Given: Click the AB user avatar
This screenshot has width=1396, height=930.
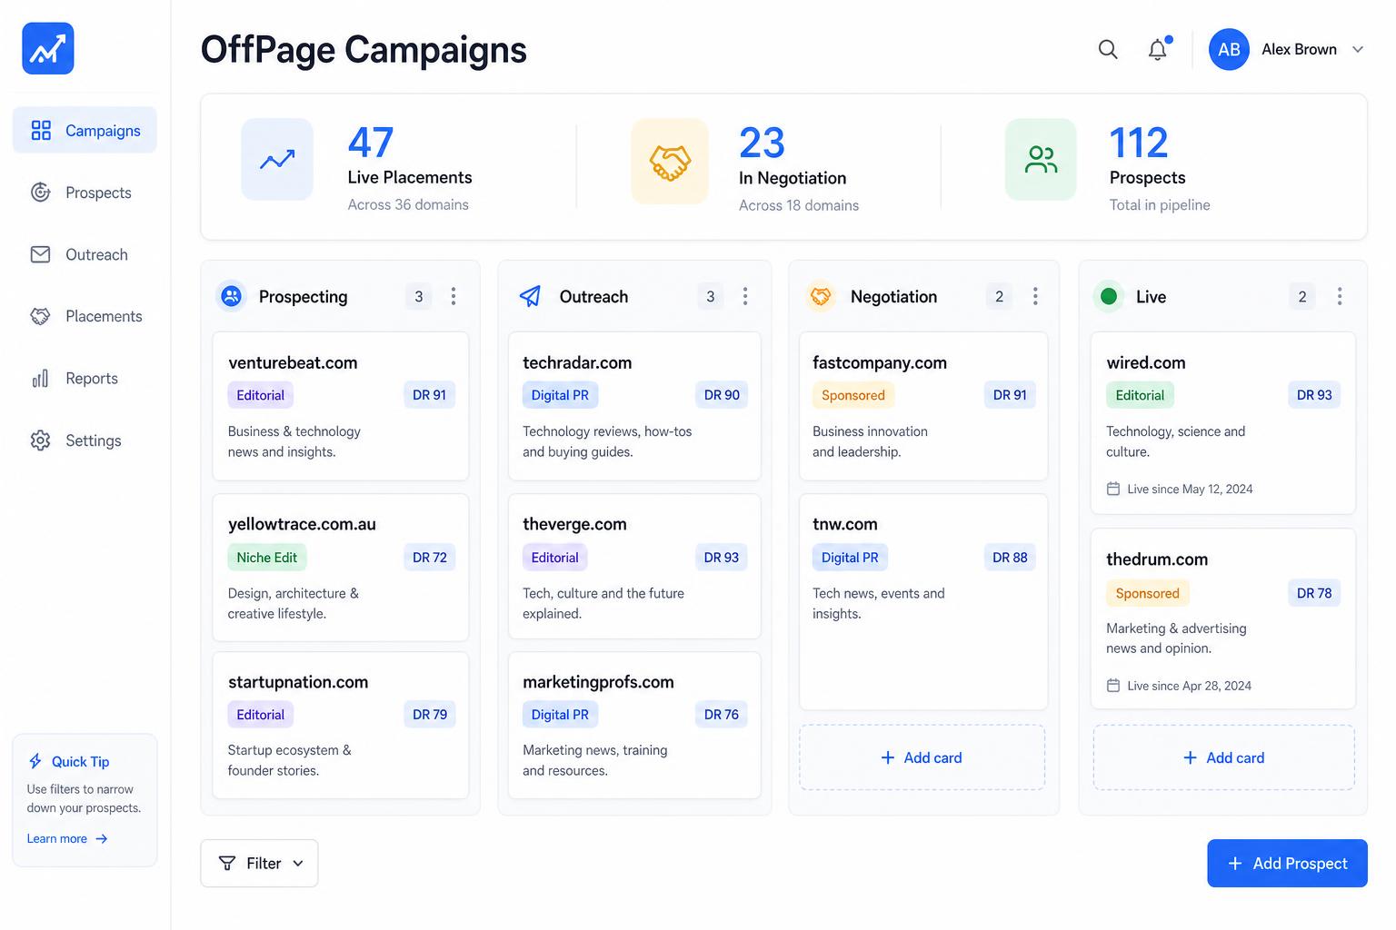Looking at the screenshot, I should pos(1229,49).
